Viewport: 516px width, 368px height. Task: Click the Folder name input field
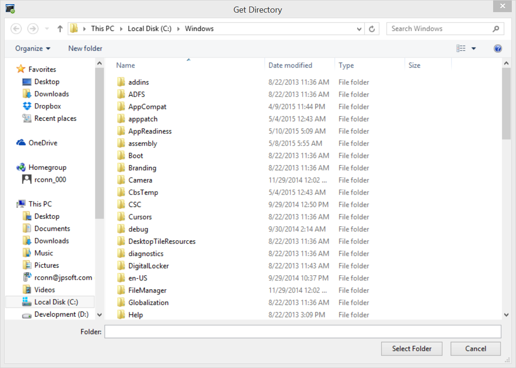(x=303, y=332)
